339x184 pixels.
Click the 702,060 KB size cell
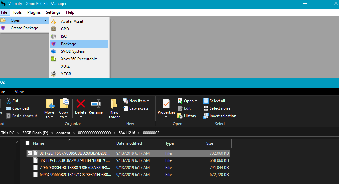click(x=219, y=153)
